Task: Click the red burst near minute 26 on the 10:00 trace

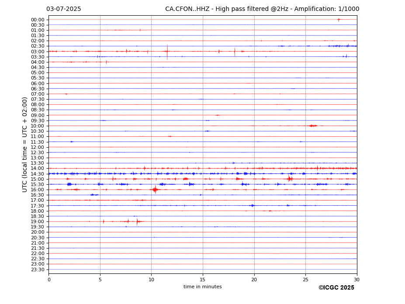Action: click(x=313, y=126)
